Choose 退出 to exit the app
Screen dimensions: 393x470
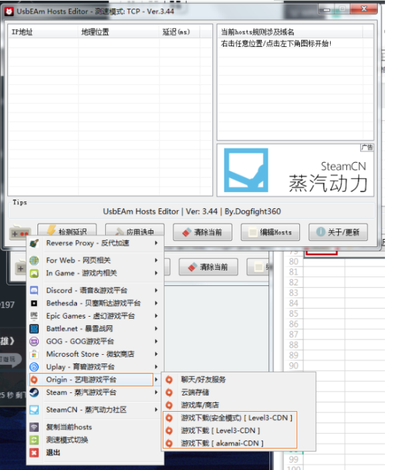coord(94,453)
